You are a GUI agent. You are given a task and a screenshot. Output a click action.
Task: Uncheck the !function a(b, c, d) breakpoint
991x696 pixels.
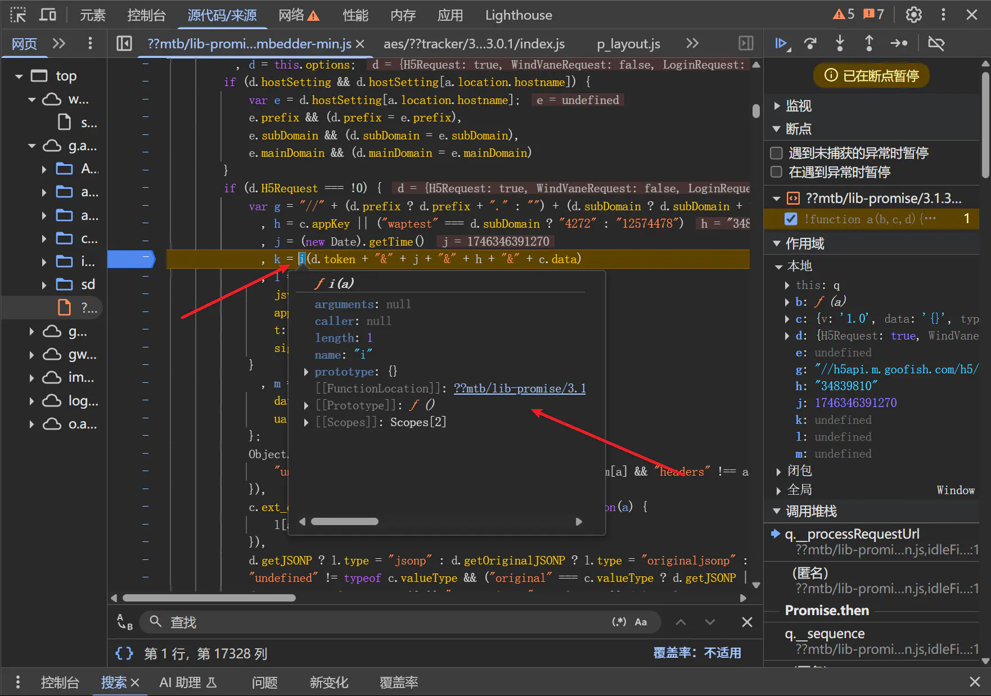[791, 219]
